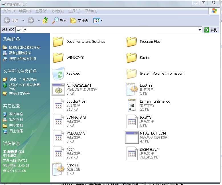This screenshot has width=222, height=185.
Task: Select the pagefile.sys file icon
Action: click(x=132, y=153)
